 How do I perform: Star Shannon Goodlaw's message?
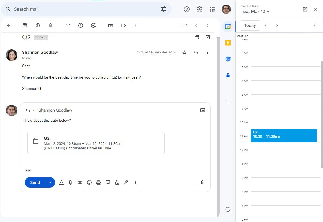point(184,53)
